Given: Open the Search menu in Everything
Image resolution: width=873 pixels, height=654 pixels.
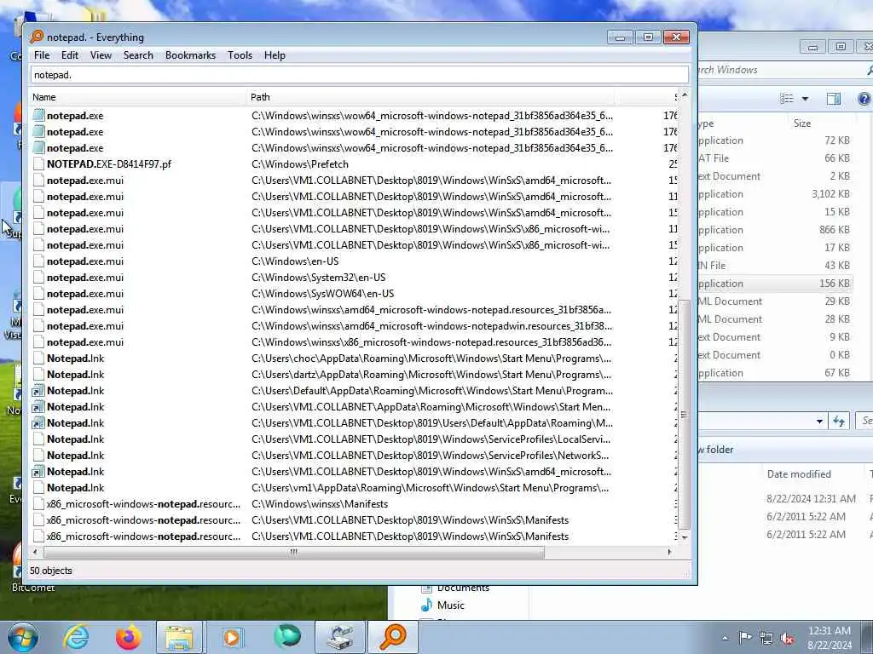Looking at the screenshot, I should pos(138,55).
